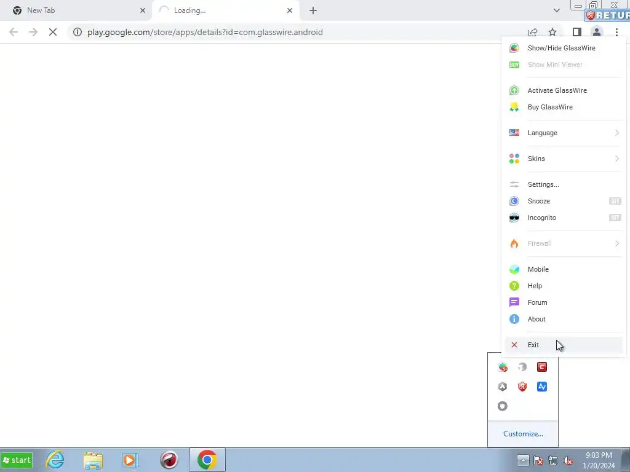Click the yellow ribbon icon beside Buy GlassWire
Viewport: 630px width, 472px height.
coord(514,107)
